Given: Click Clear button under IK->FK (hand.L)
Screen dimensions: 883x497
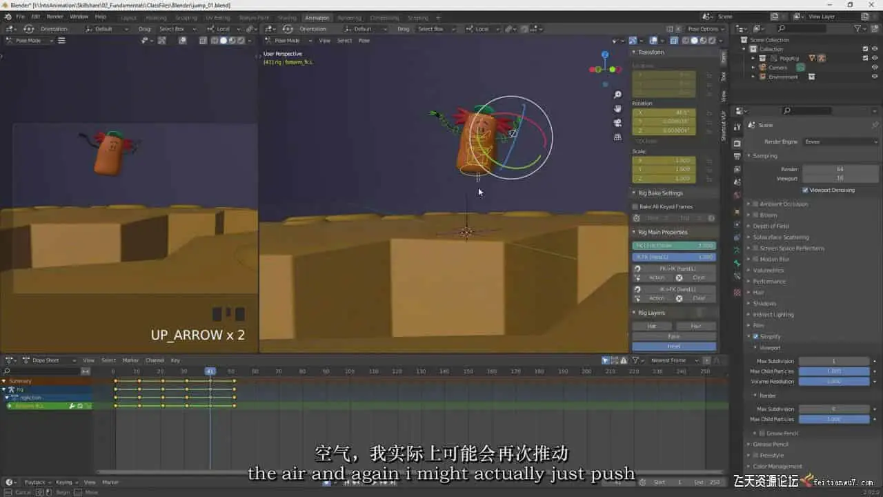Looking at the screenshot, I should coord(699,298).
